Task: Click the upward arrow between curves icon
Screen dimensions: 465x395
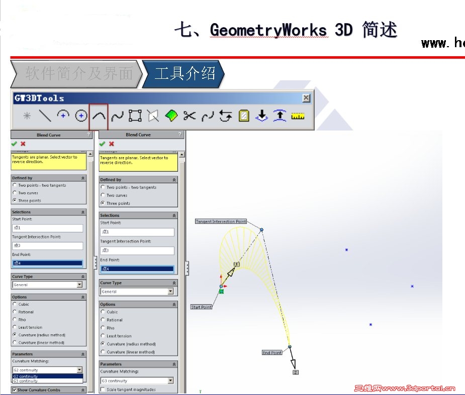Action: pos(280,115)
